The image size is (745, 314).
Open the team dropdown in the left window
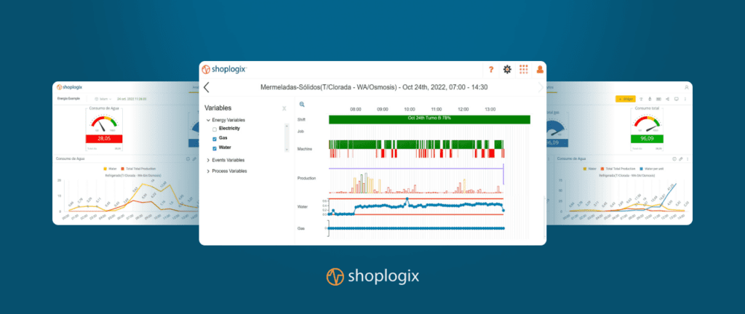pos(103,99)
